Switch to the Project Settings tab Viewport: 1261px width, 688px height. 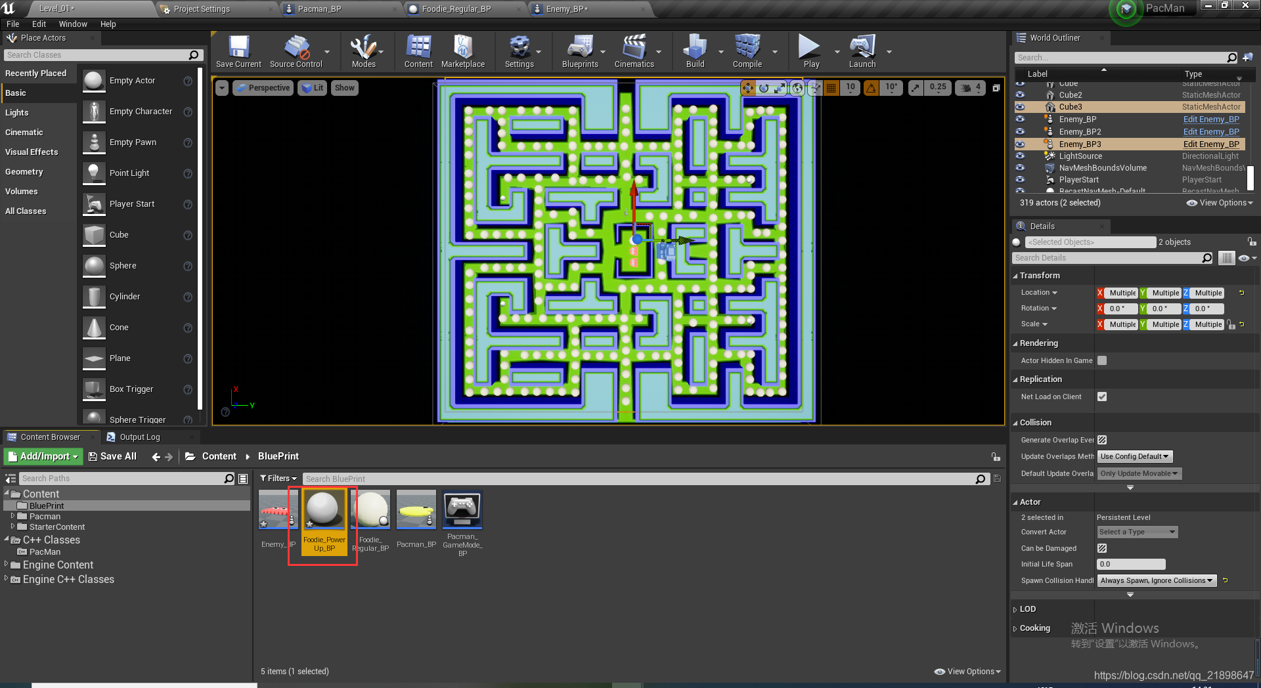pyautogui.click(x=202, y=9)
